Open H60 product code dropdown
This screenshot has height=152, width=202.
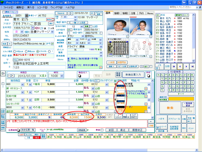pos(23,84)
